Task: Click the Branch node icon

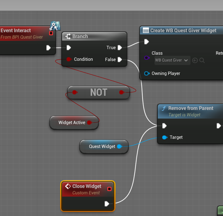Action: coord(68,36)
